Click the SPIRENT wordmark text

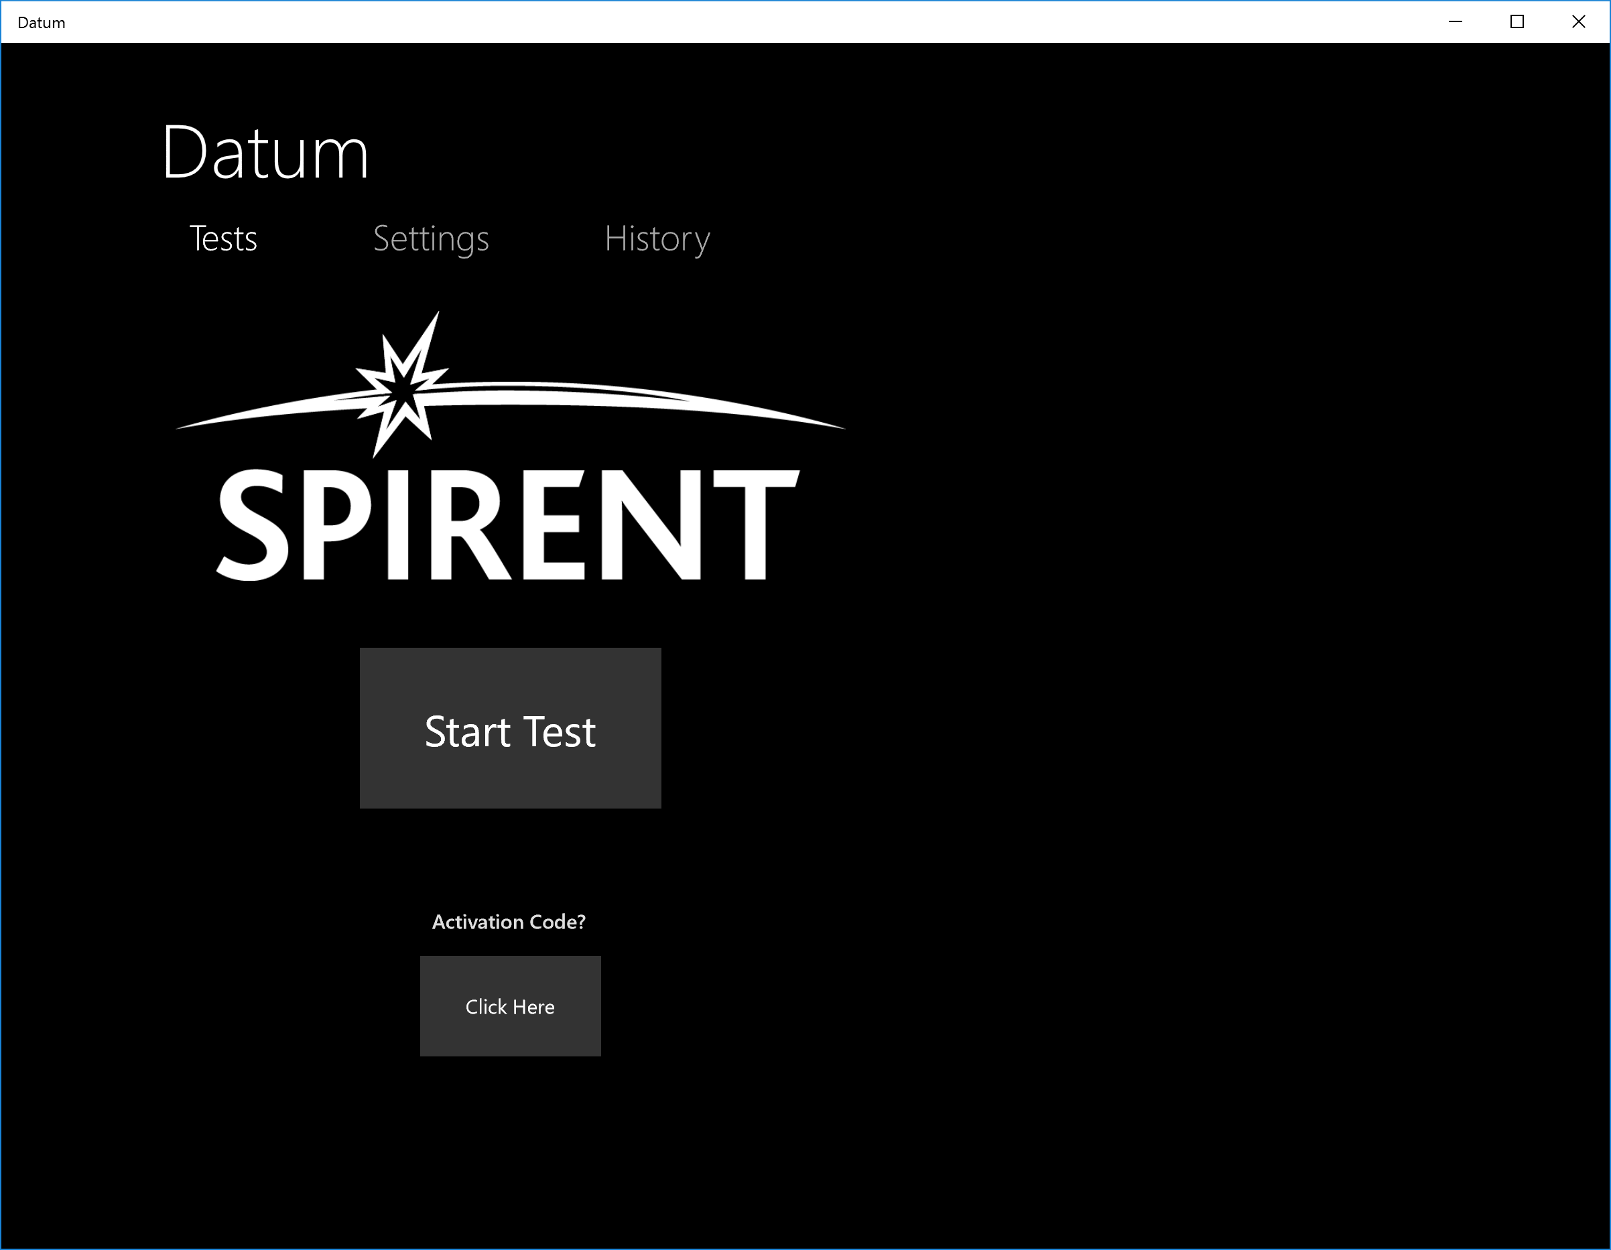(x=507, y=525)
